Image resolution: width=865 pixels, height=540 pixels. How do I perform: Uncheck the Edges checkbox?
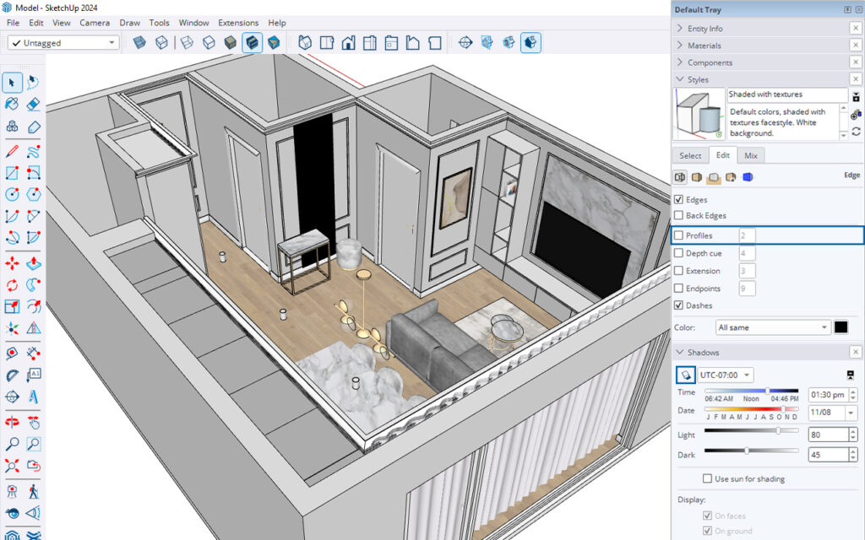click(679, 200)
